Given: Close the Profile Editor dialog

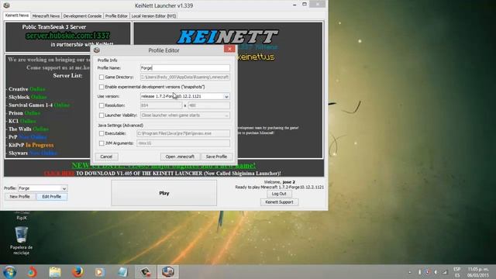Looking at the screenshot, I should click(229, 49).
